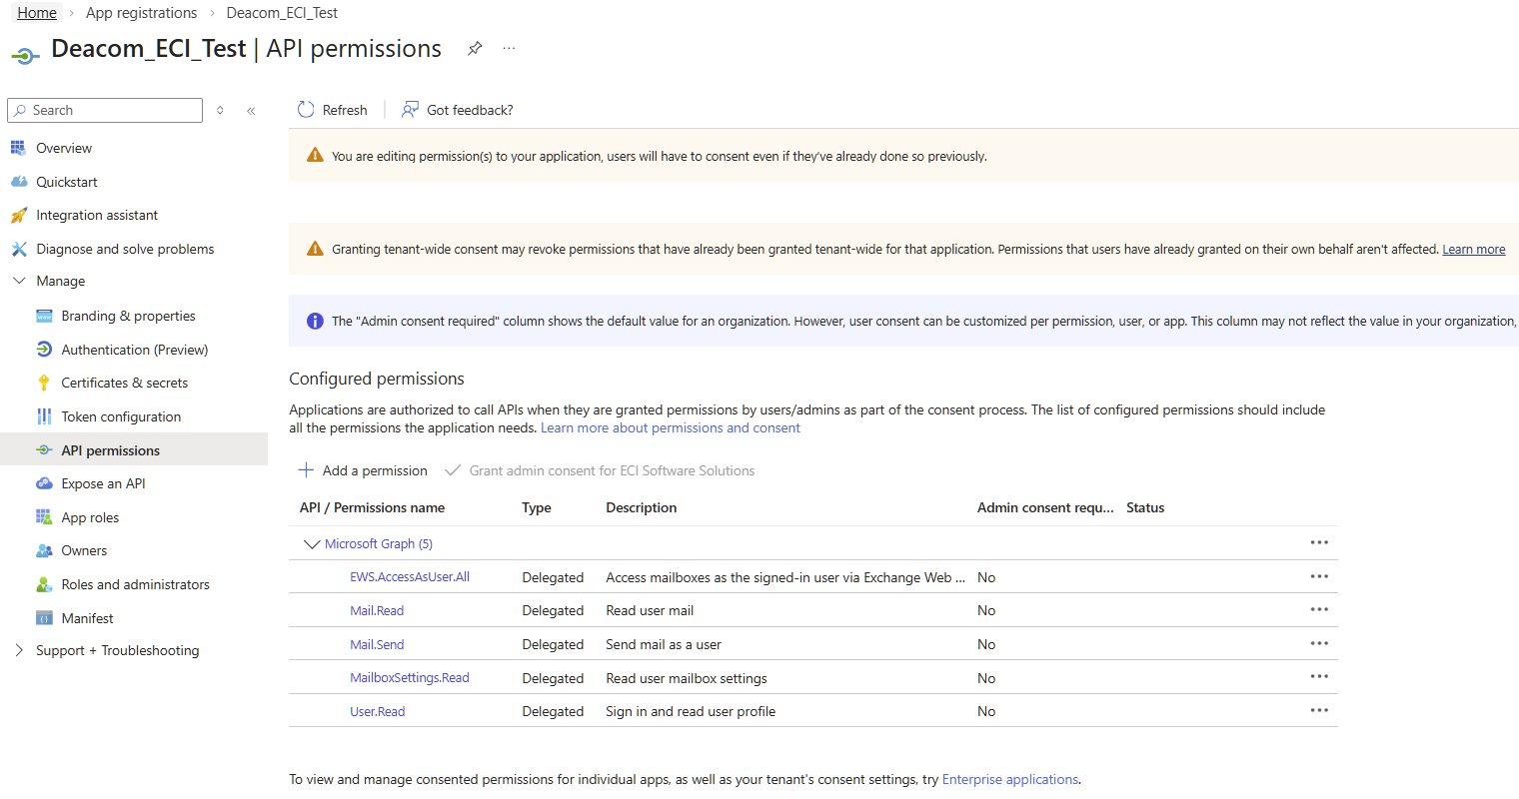
Task: Click the Got feedback icon
Action: click(x=410, y=110)
